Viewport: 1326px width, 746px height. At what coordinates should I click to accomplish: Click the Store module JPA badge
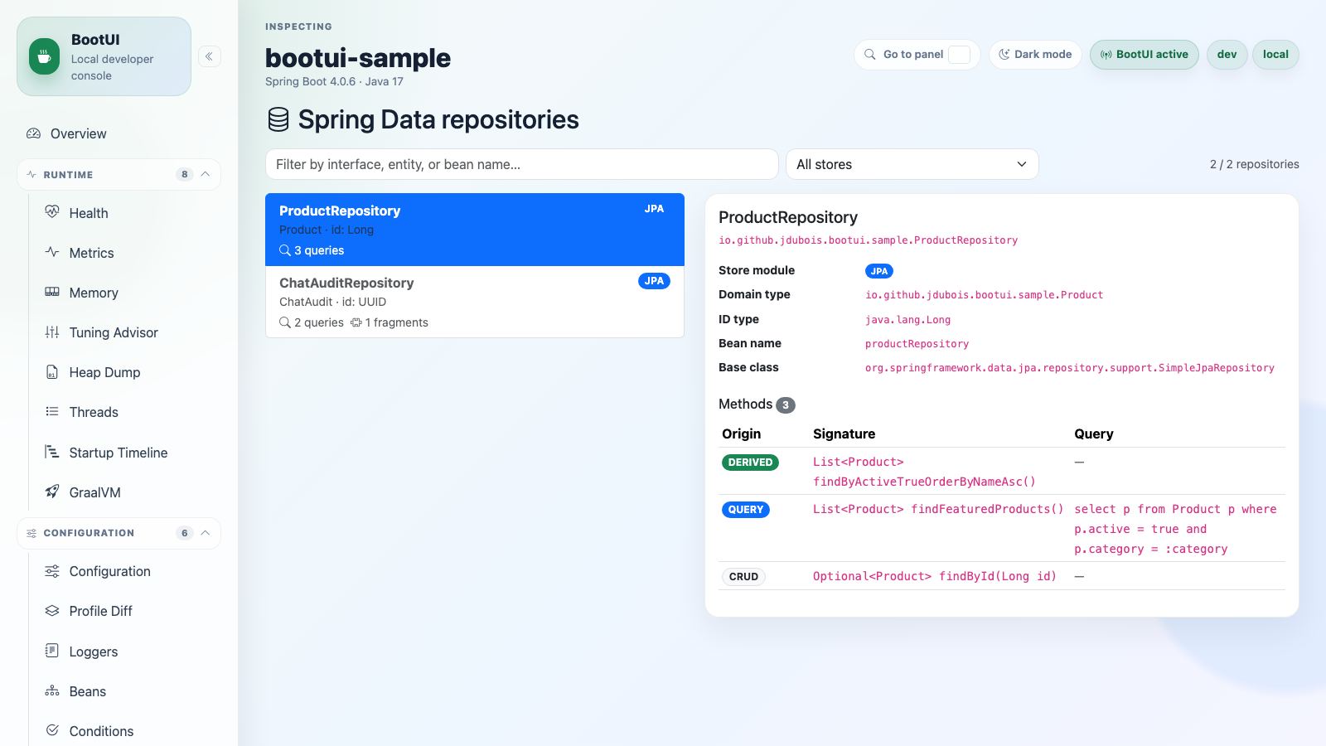tap(879, 271)
